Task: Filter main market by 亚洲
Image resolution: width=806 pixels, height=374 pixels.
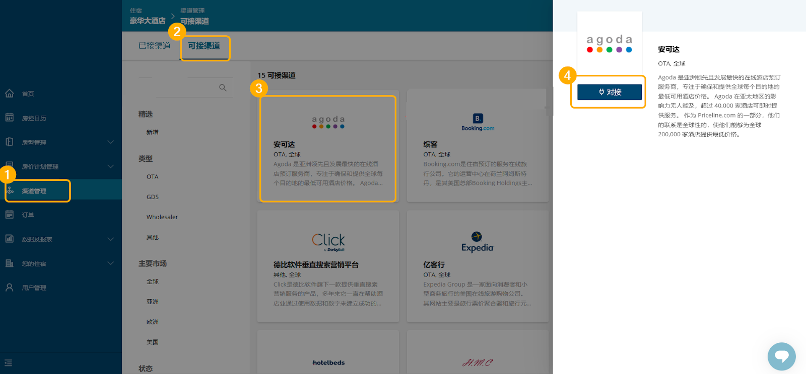Action: tap(153, 302)
